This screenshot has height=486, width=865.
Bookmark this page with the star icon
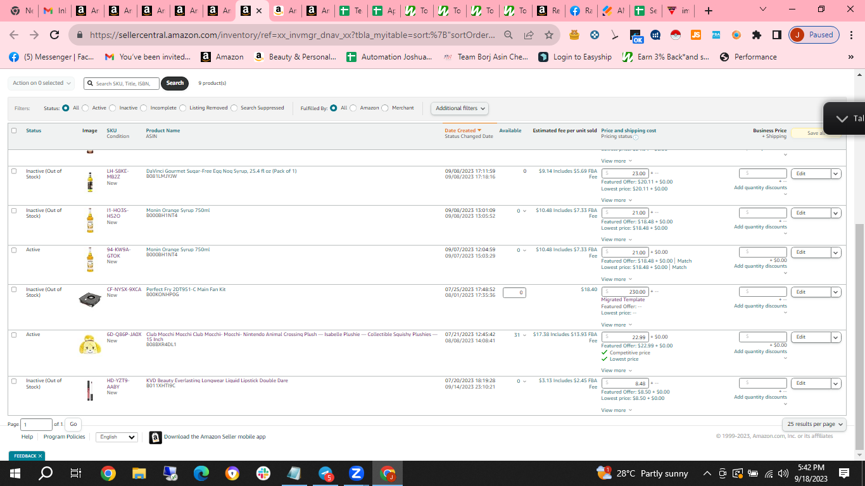coord(549,35)
